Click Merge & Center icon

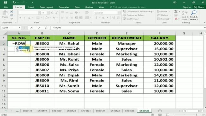[x=87, y=17]
